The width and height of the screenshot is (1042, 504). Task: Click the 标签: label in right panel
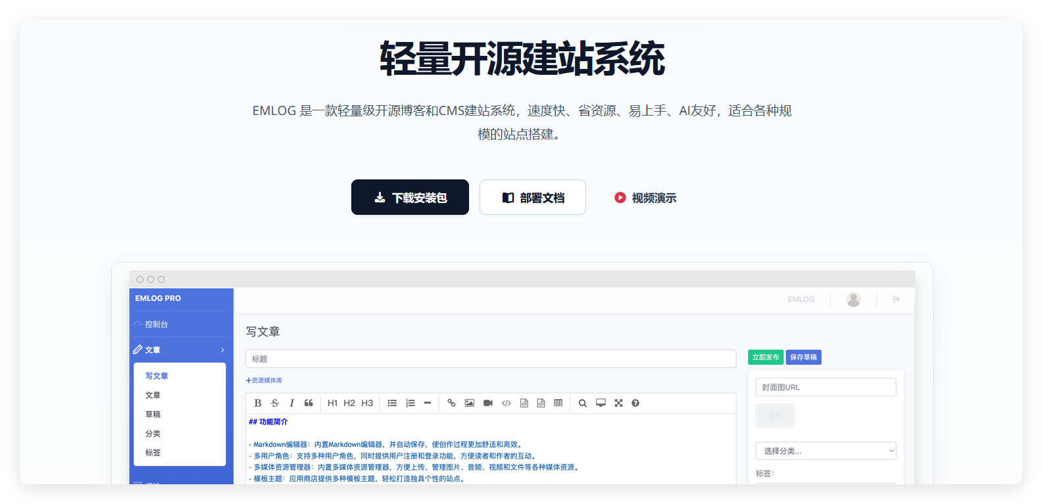coord(765,473)
